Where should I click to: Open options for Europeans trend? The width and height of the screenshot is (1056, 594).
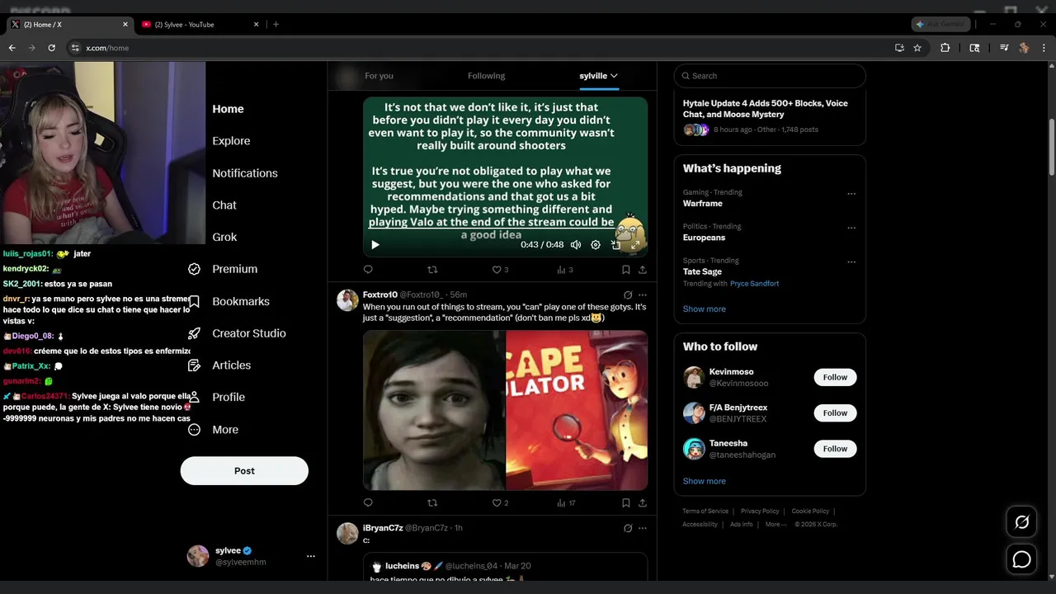click(851, 228)
